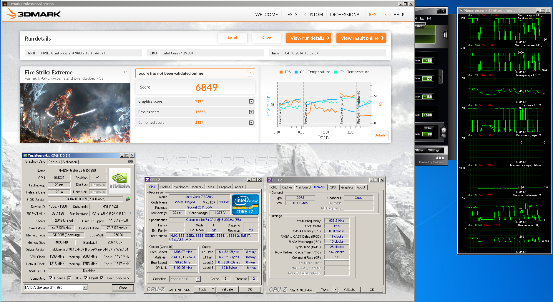Image resolution: width=553 pixels, height=302 pixels.
Task: Open the CUSTOM tab in 3DMark
Action: click(313, 14)
